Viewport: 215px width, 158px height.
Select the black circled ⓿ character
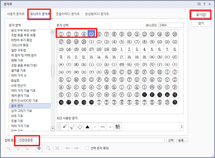tap(175, 102)
